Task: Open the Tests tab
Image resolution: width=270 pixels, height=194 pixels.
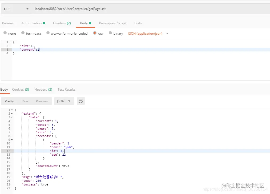Action: click(138, 23)
